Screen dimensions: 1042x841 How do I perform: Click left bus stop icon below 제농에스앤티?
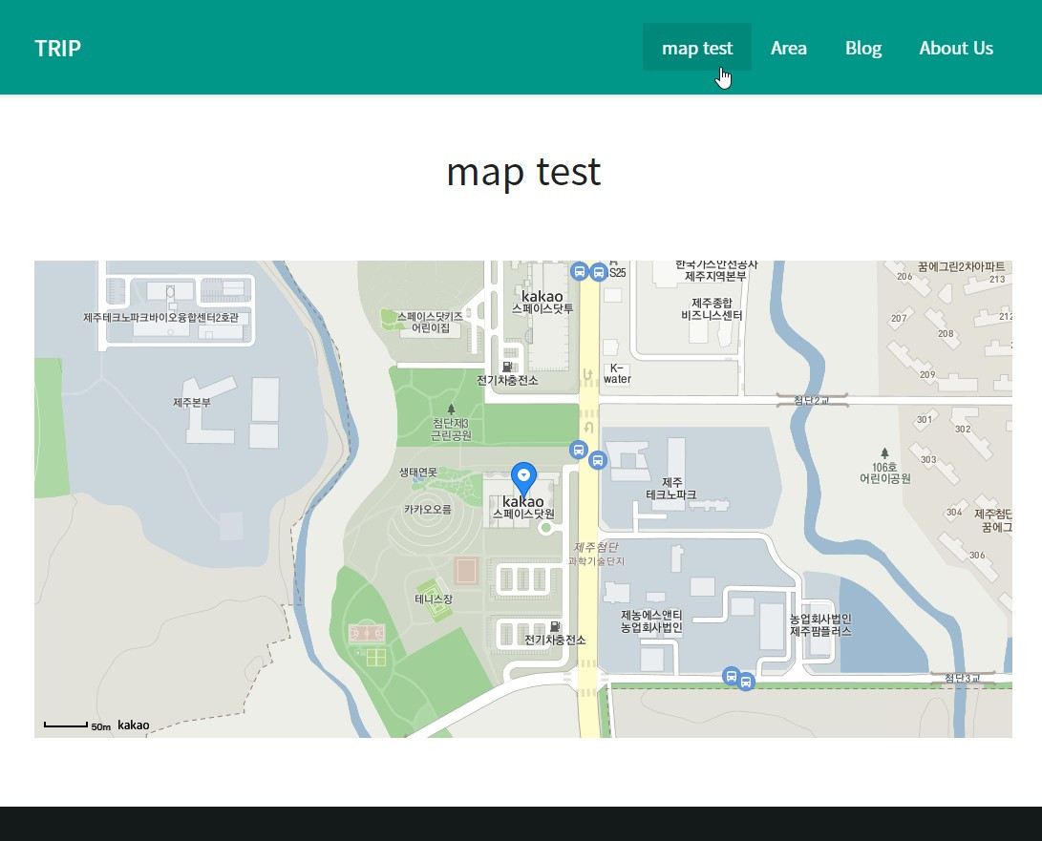731,676
